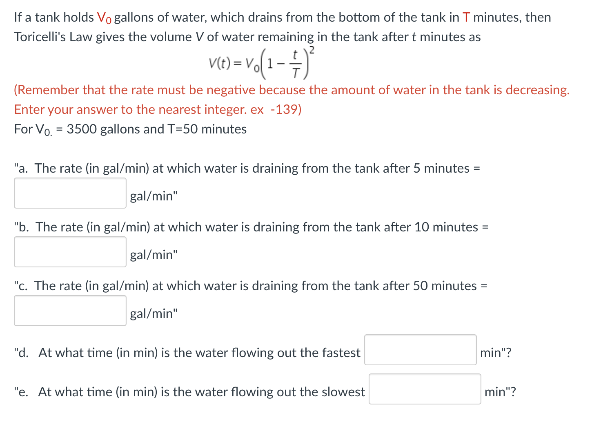Click the fastest time answer box in part d

click(420, 351)
